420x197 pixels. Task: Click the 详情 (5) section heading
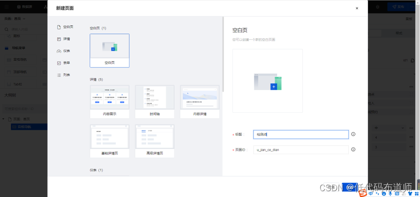(x=97, y=80)
